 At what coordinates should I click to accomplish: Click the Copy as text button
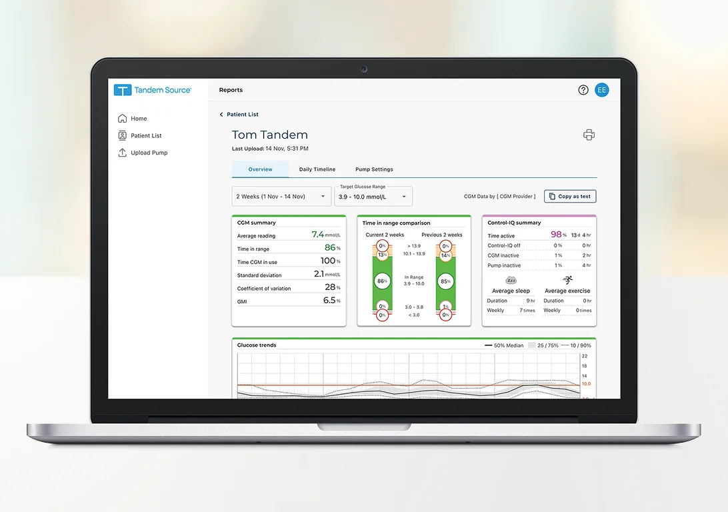[572, 196]
